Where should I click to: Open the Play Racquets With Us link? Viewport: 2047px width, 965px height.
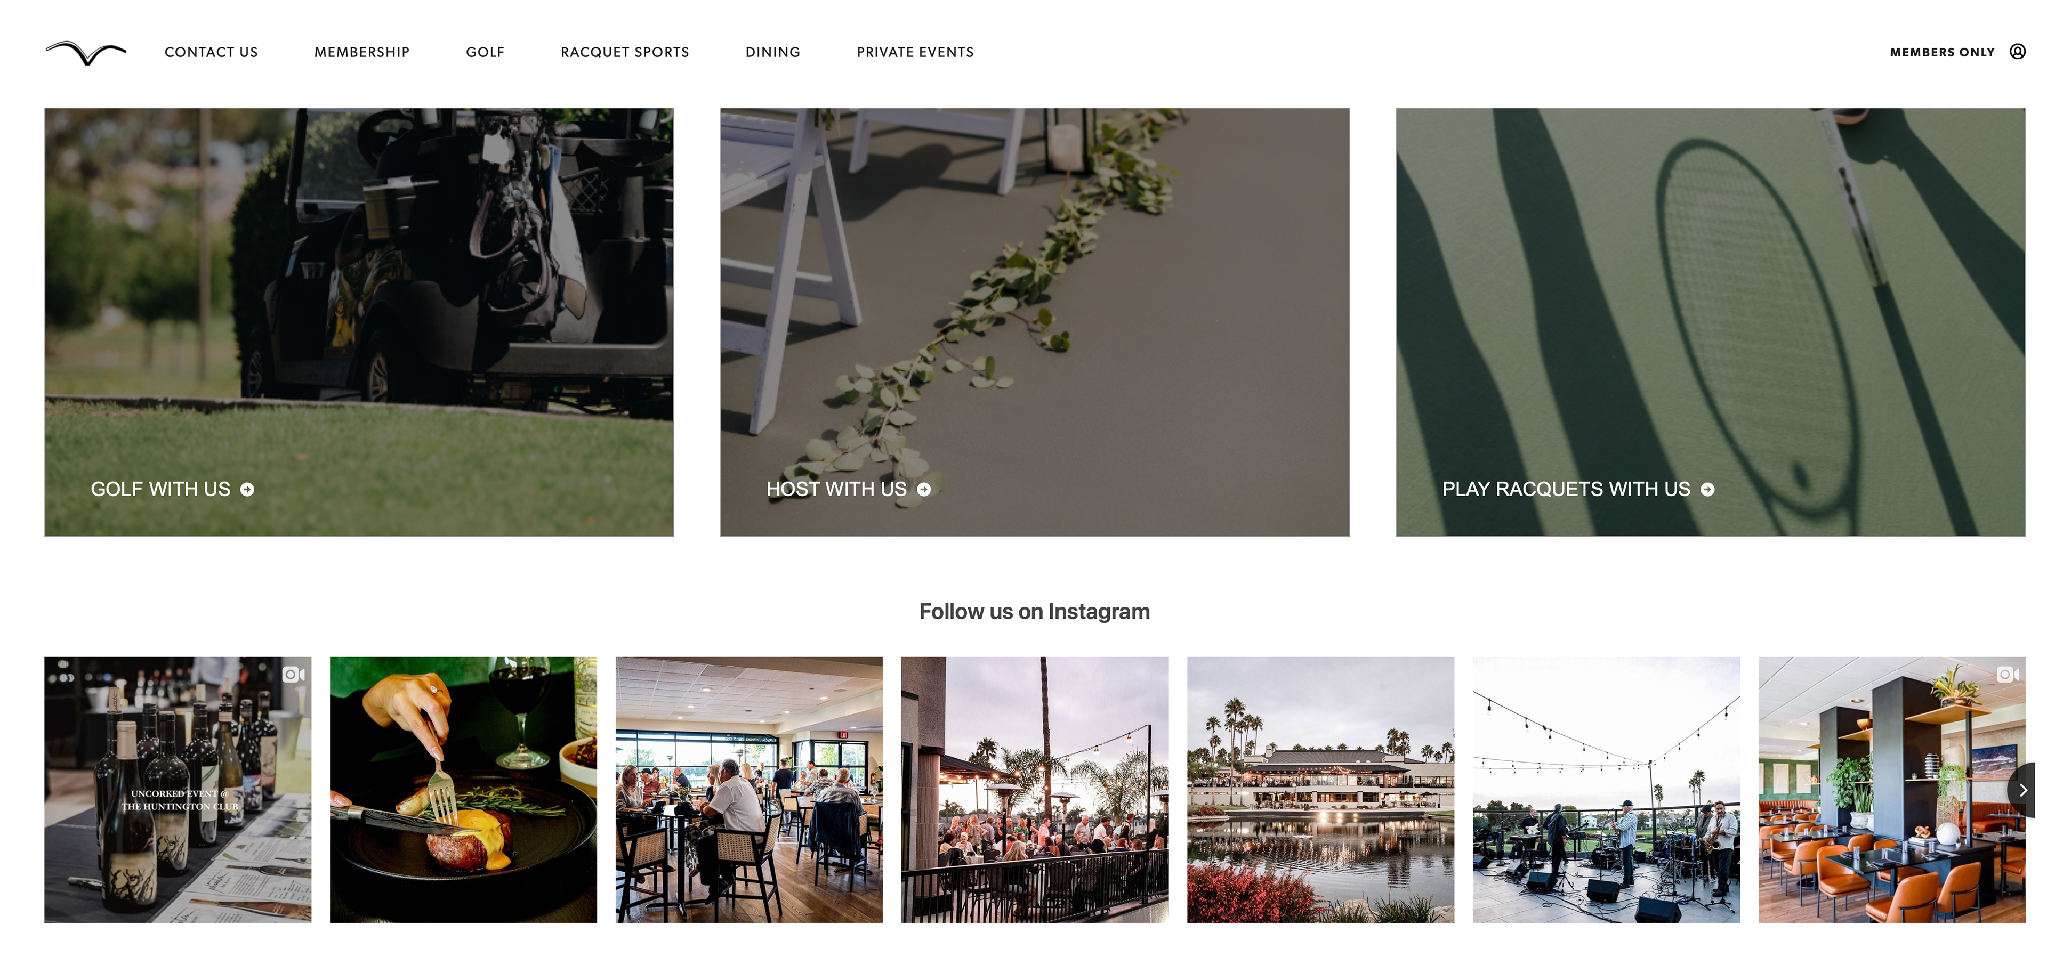1566,489
